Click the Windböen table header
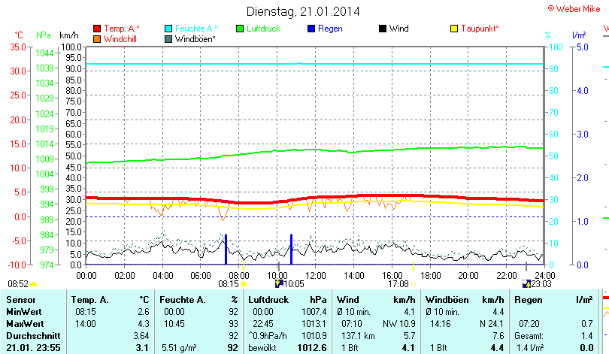Image resolution: width=609 pixels, height=354 pixels. (x=447, y=300)
